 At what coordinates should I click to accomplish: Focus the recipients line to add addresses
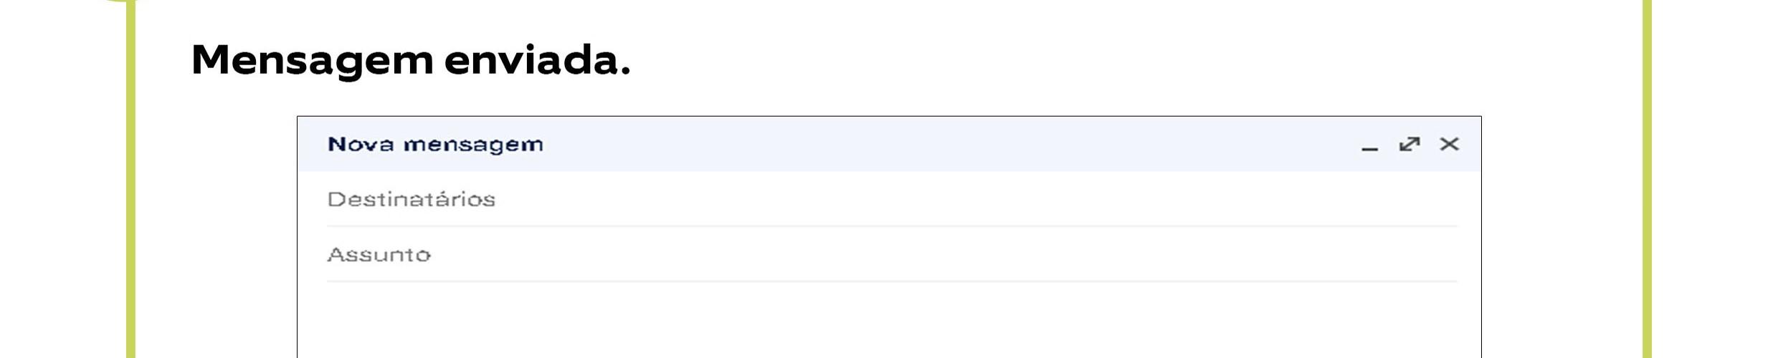[x=889, y=199]
